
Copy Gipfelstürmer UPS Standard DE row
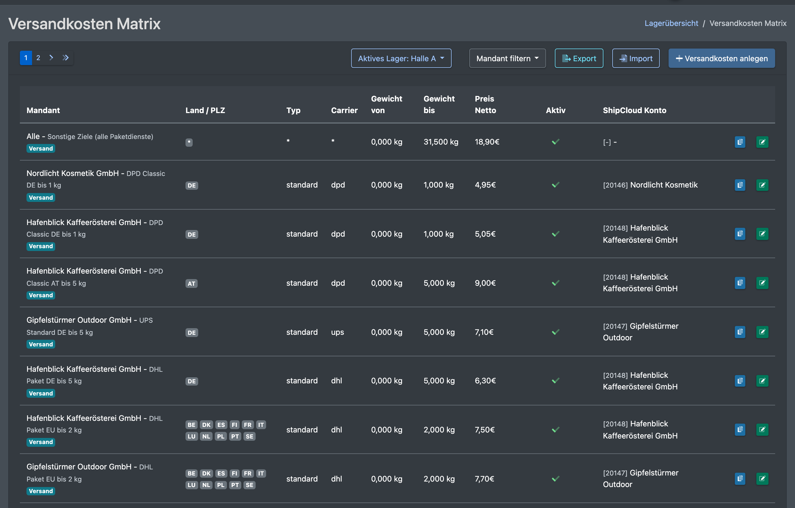tap(740, 332)
